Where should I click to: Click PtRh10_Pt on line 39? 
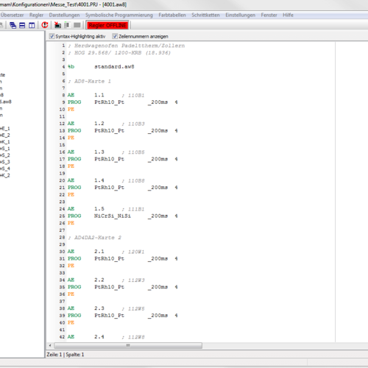click(110, 316)
